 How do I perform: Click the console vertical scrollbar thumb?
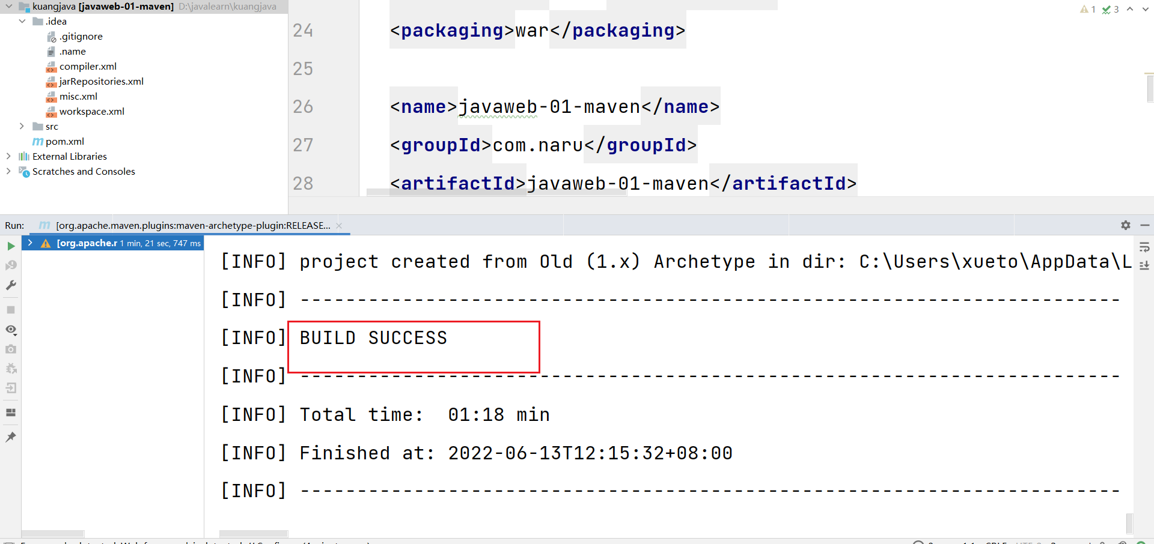click(x=1129, y=523)
